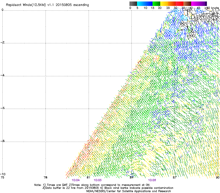Click the 90 longitude axis label
Image resolution: width=220 pixels, height=193 pixels.
coord(218,178)
